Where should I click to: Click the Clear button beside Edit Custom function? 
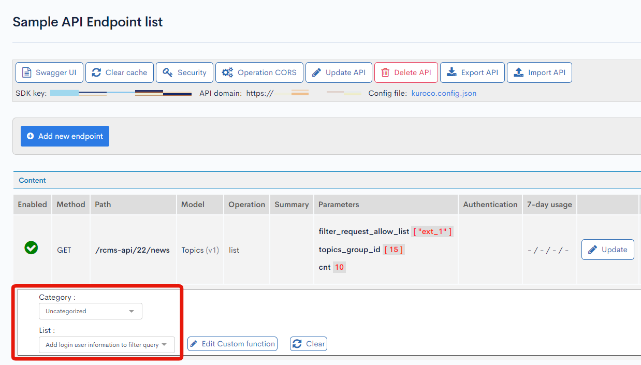pyautogui.click(x=308, y=343)
